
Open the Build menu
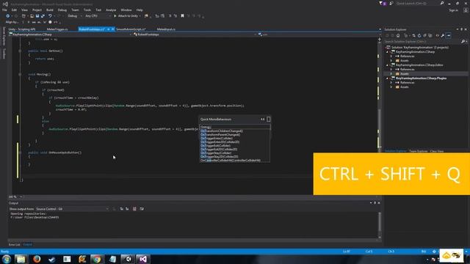click(50, 10)
